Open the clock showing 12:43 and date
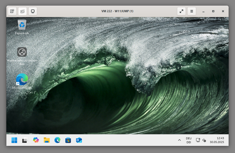Image resolution: width=235 pixels, height=153 pixels. click(x=217, y=140)
